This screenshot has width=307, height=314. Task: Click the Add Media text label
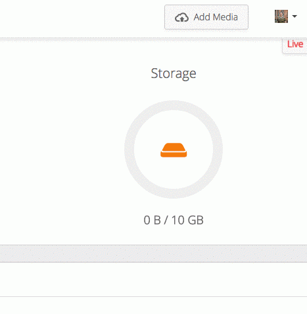216,17
